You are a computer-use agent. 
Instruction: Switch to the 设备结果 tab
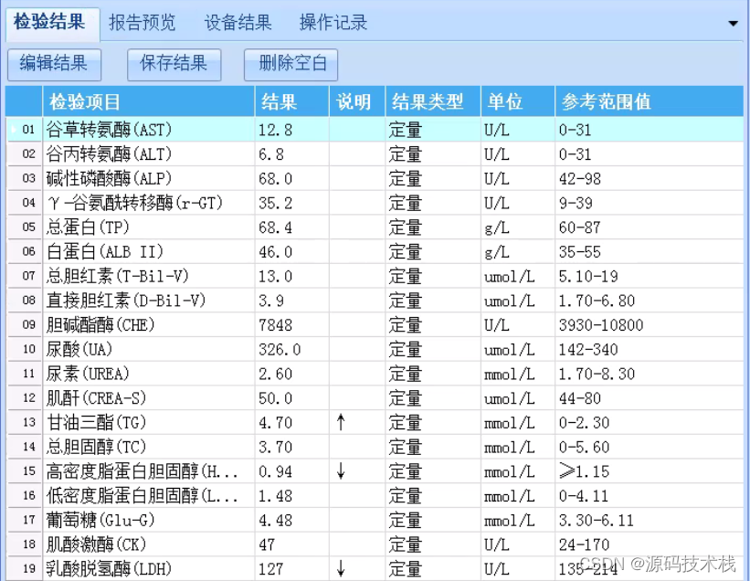tap(237, 22)
